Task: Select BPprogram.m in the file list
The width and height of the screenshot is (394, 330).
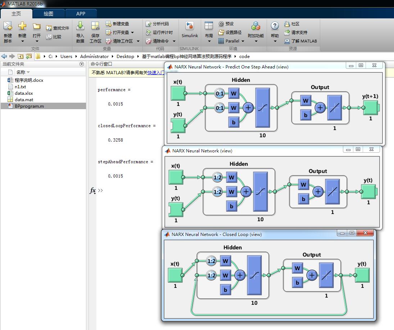Action: click(x=43, y=106)
